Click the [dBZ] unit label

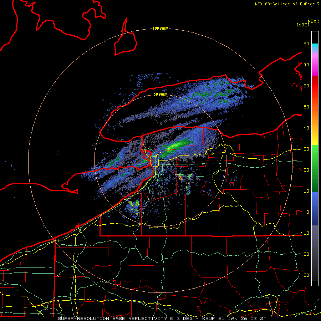(303, 25)
